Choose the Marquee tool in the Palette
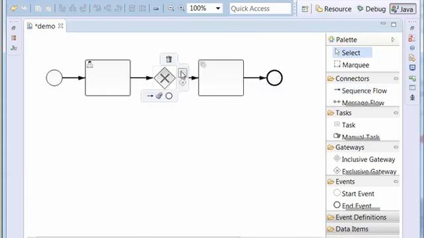Viewport: 424px width, 238px height. coord(352,65)
